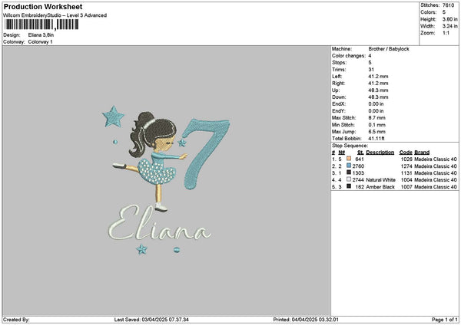Click the Min Stitch value '0.1 mm'
This screenshot has height=325, width=461.
tap(376, 125)
